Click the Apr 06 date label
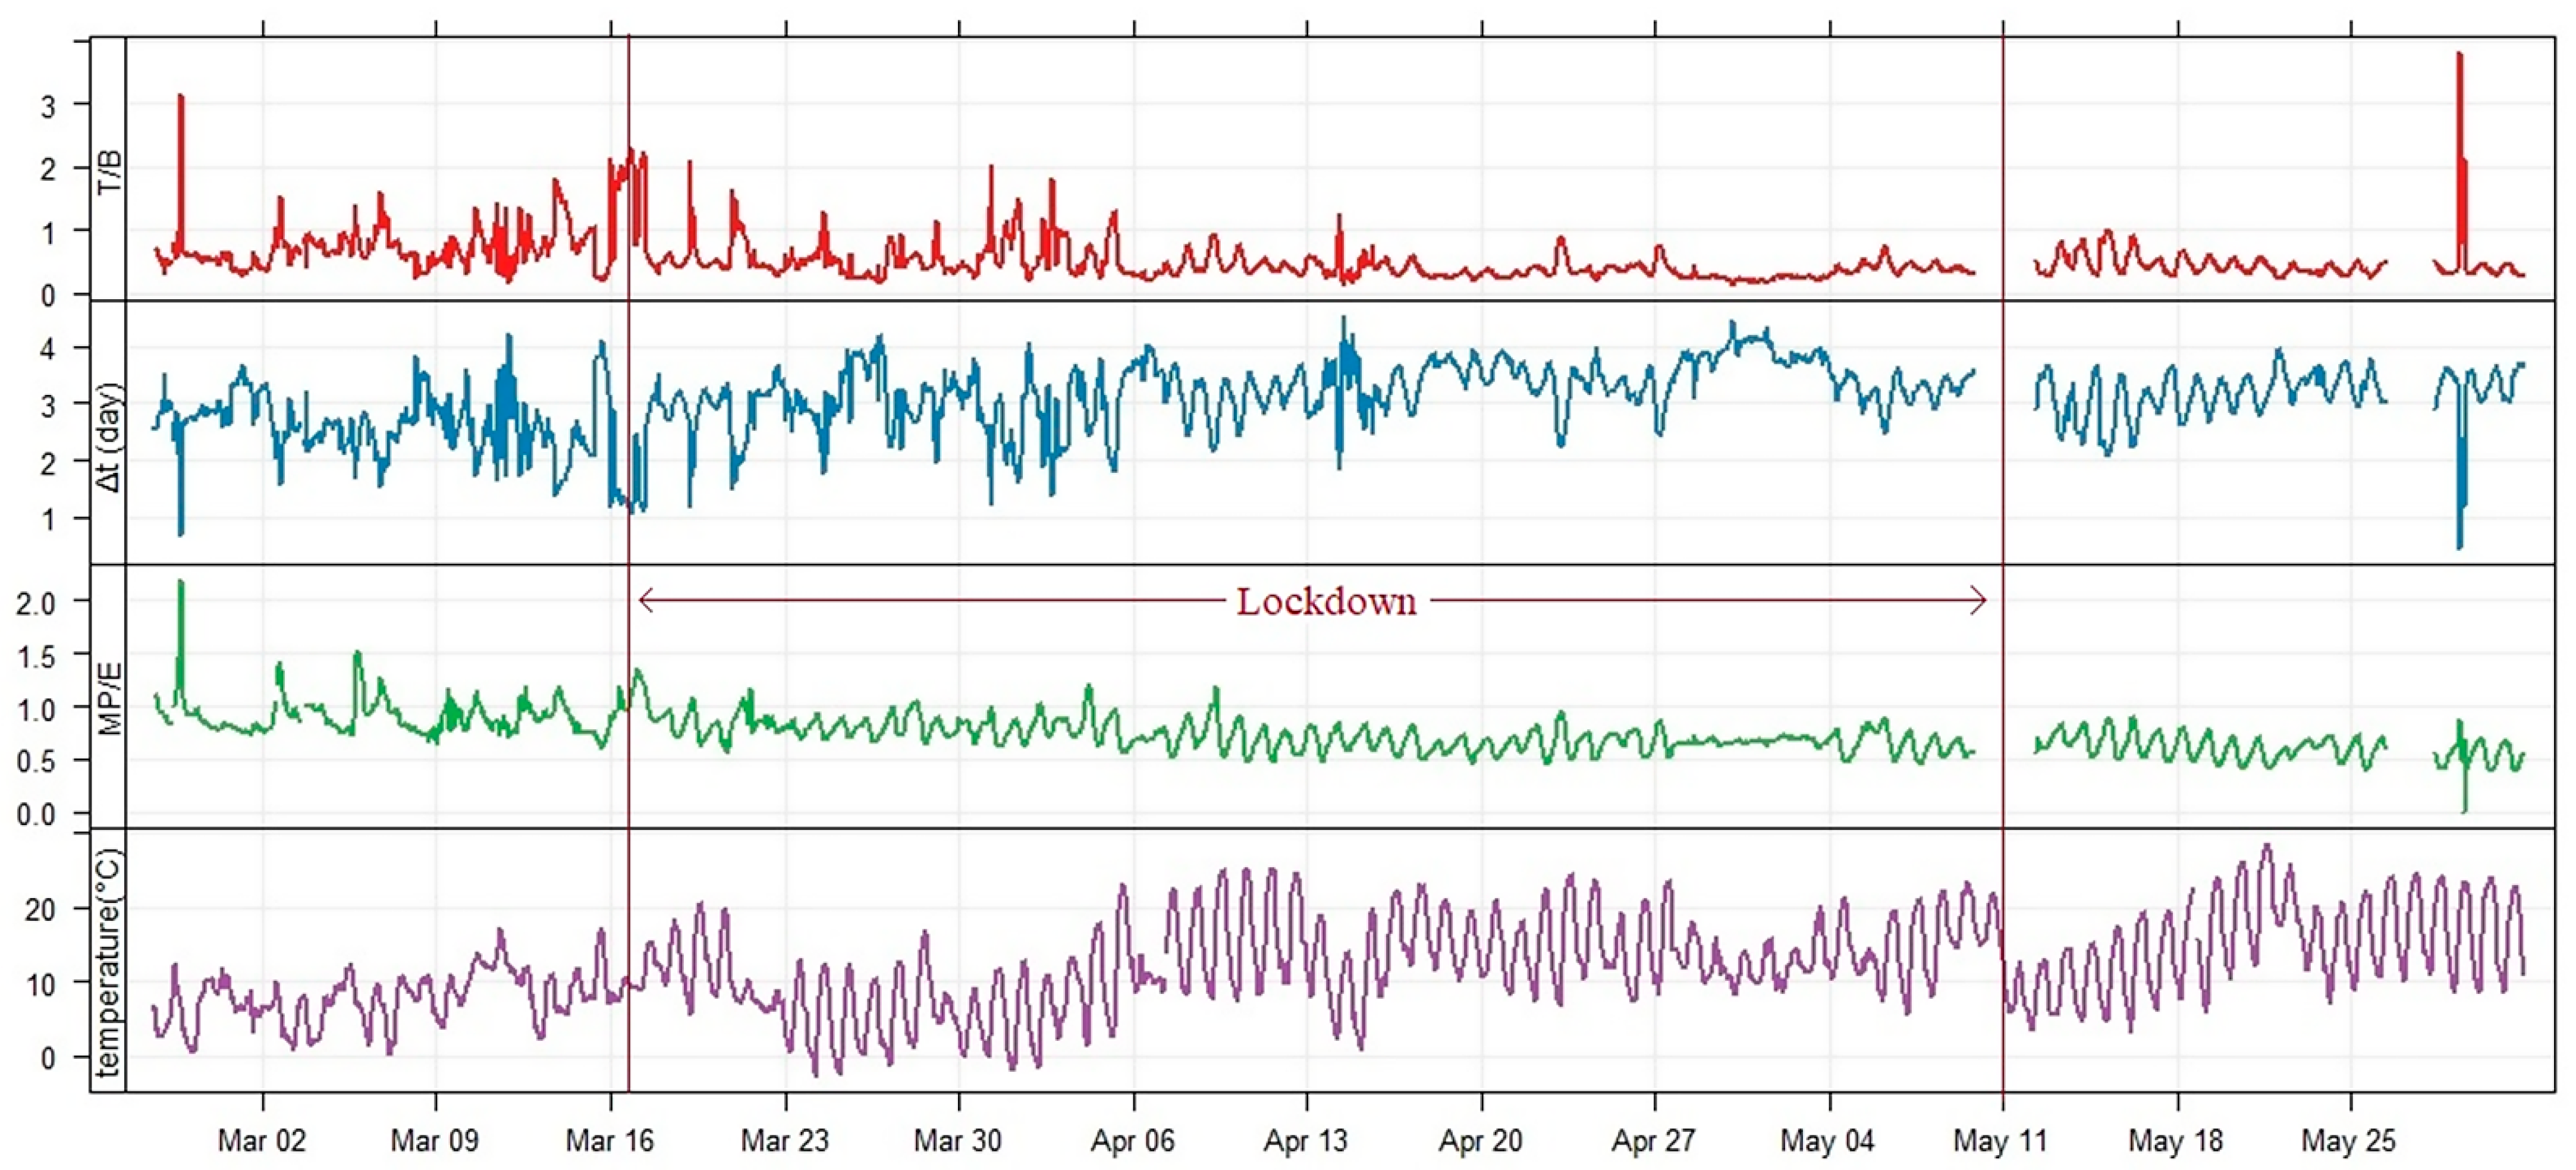 click(x=1132, y=1141)
